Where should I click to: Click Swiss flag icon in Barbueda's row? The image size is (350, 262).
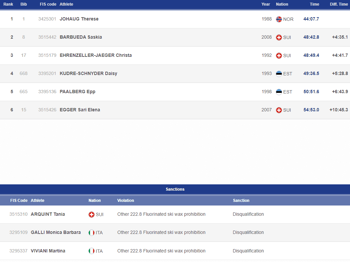(279, 37)
